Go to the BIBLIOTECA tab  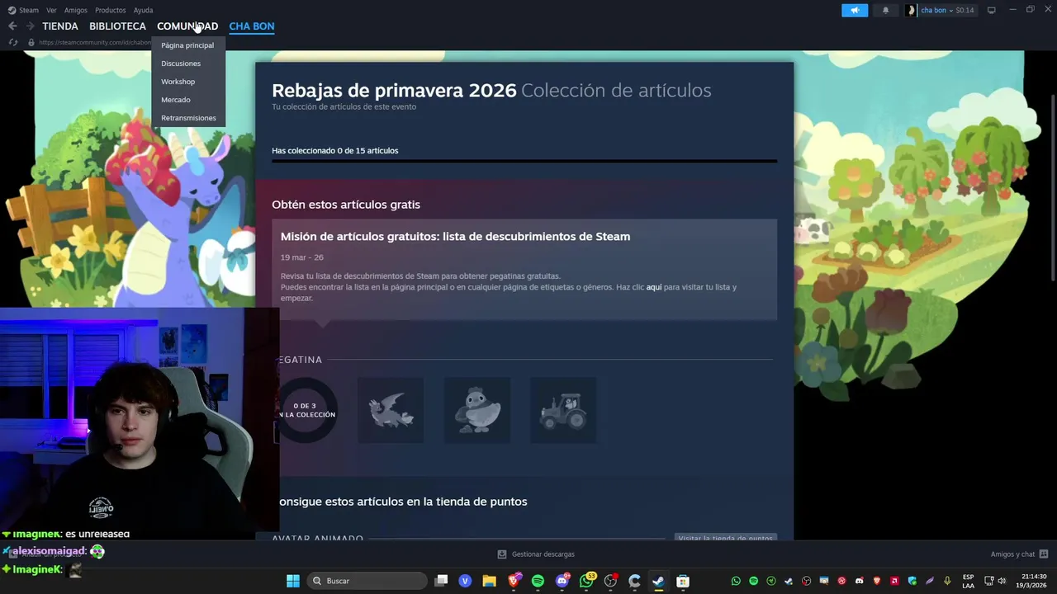[x=117, y=26]
